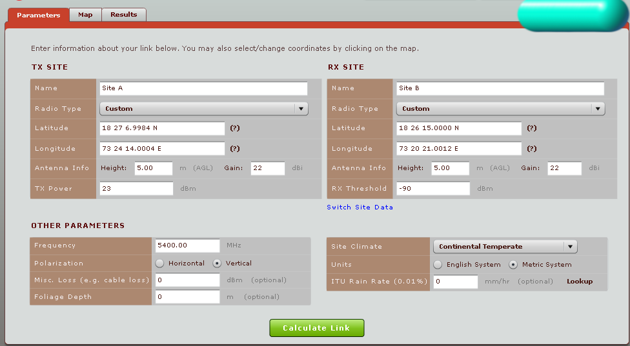The height and width of the screenshot is (346, 630).
Task: Focus the RX Site Name field
Action: click(500, 89)
